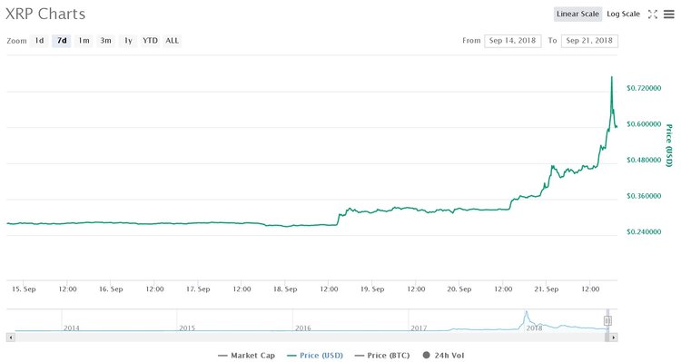Toggle Market Cap series in legend
681x362 pixels.
(247, 356)
